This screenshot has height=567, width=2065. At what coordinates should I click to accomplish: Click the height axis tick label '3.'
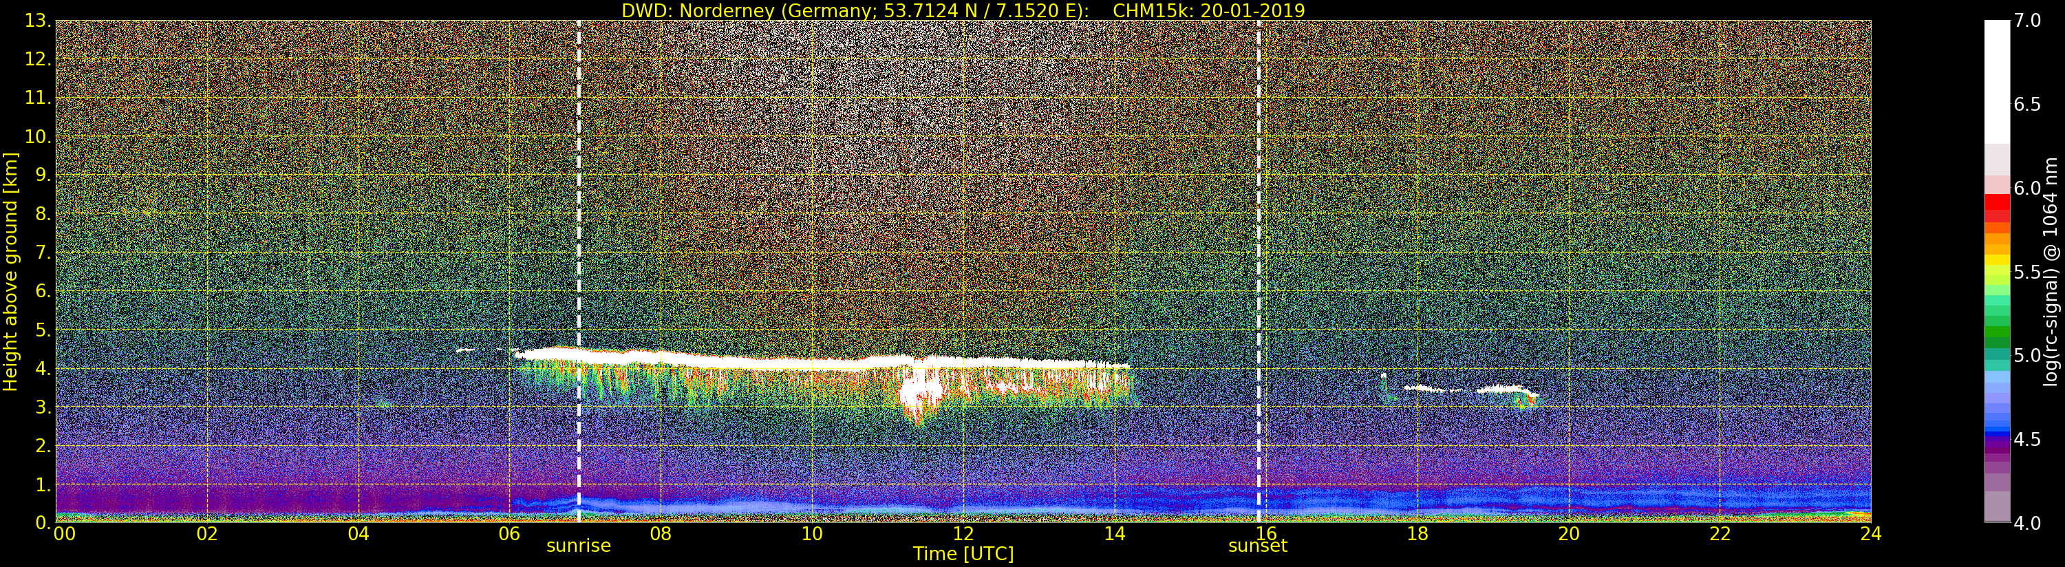(43, 407)
